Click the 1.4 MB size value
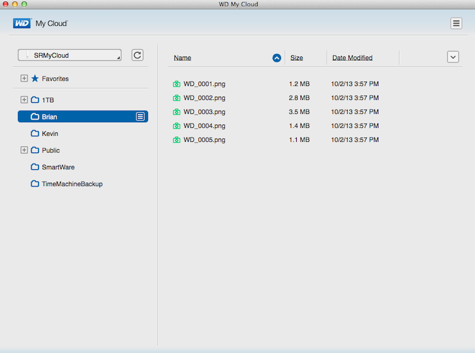 pos(300,126)
